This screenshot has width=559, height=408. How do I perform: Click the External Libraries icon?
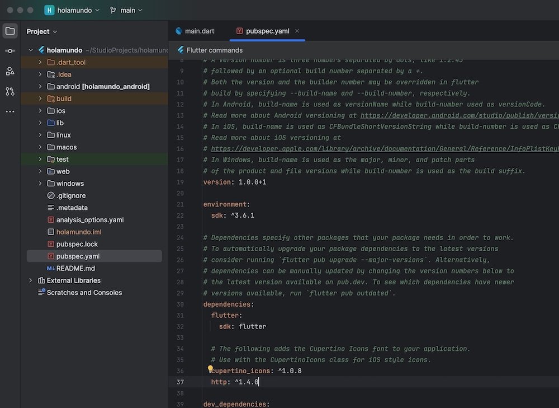41,280
